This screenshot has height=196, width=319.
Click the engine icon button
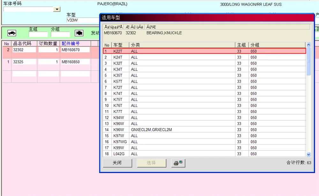tap(79, 33)
